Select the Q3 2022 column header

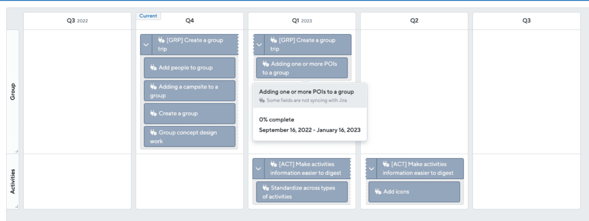(x=78, y=21)
